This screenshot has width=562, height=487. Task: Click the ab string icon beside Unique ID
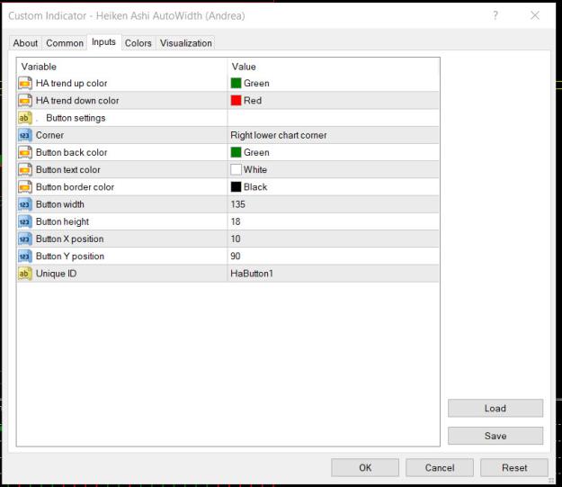(x=25, y=274)
